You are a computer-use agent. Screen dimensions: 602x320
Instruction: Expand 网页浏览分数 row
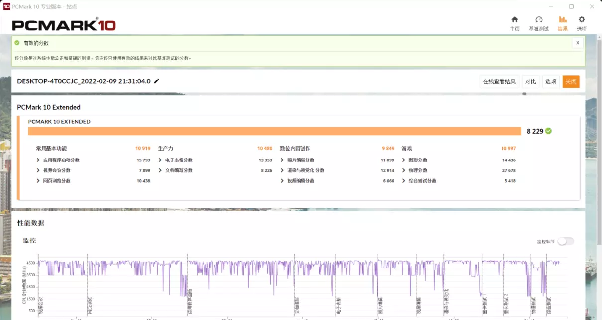point(38,181)
